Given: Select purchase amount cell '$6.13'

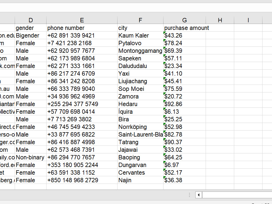Looking at the screenshot, I should tap(185, 112).
